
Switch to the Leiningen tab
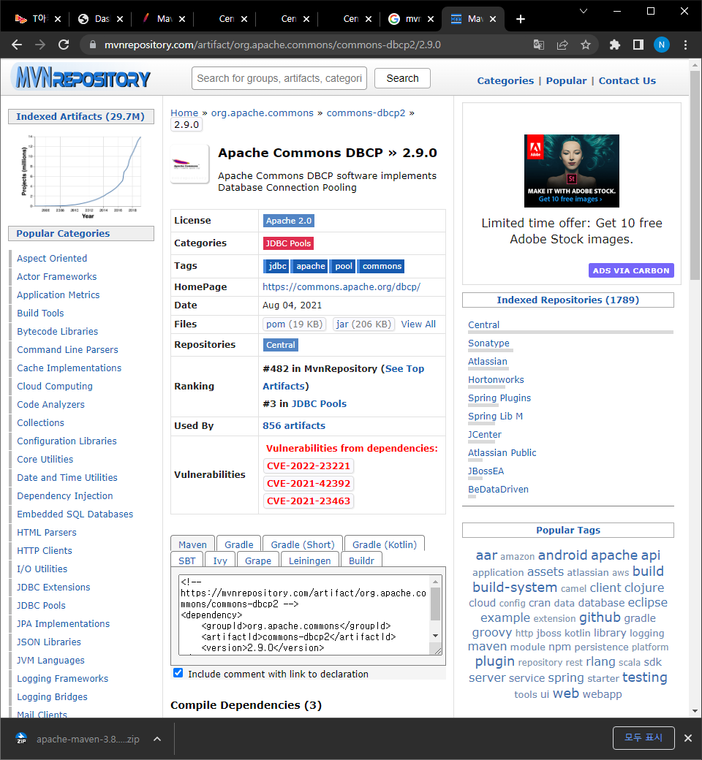[x=309, y=560]
